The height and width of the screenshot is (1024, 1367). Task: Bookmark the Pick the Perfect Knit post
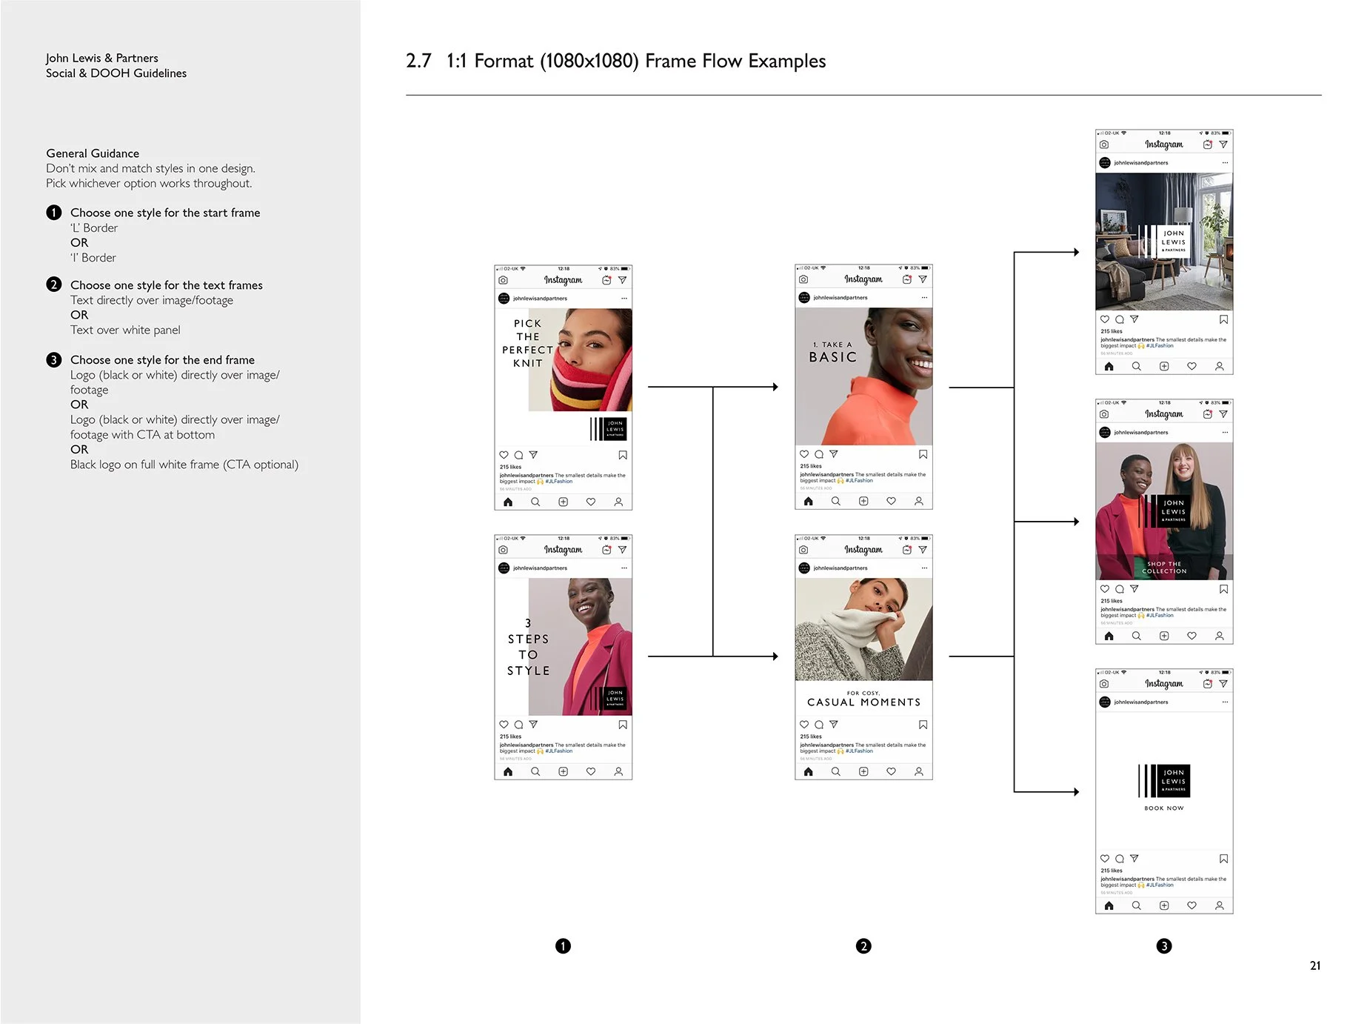[x=623, y=455]
